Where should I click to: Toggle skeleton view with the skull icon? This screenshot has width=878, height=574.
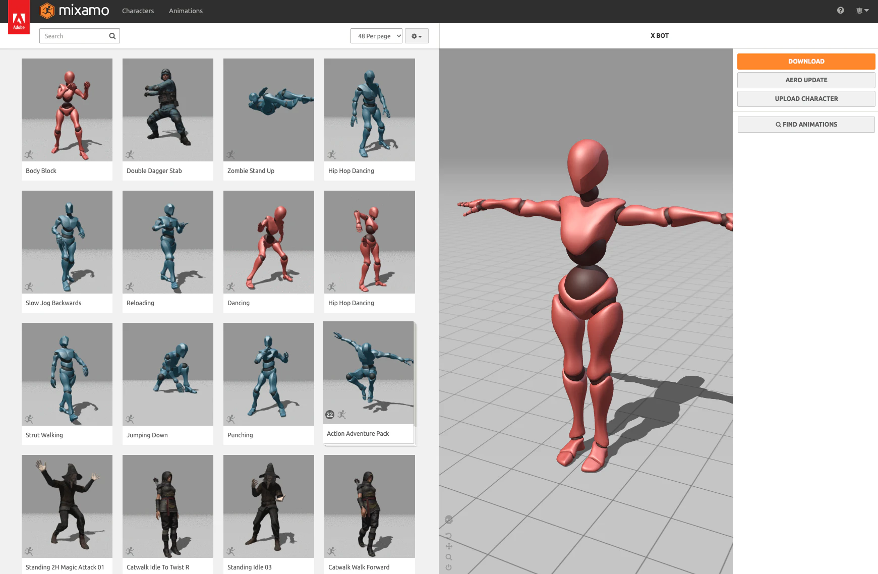coord(449,520)
